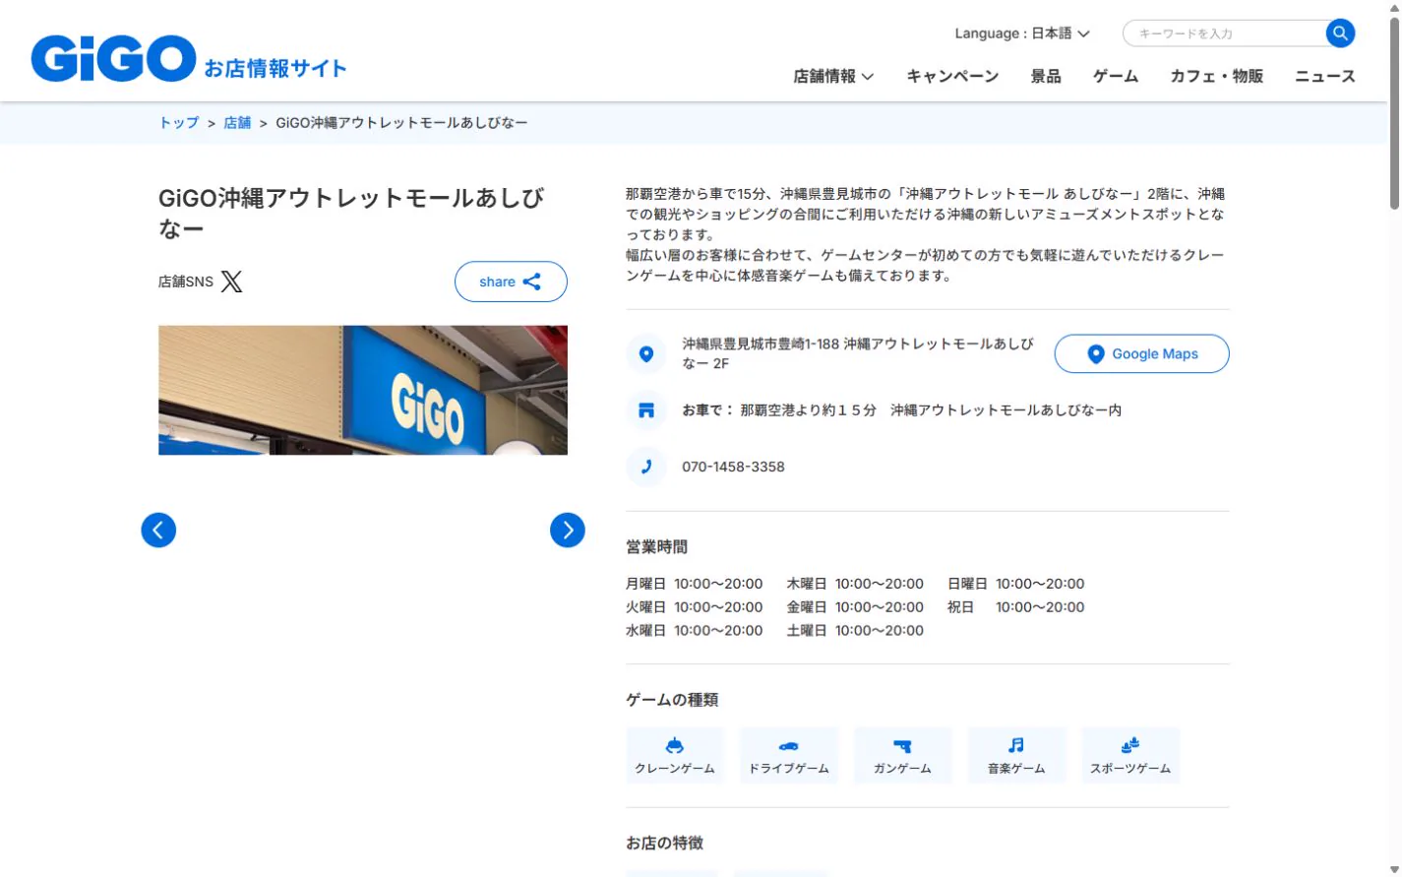Viewport: 1402px width, 877px height.
Task: Click the お店情報サイト site title text
Action: (x=275, y=69)
